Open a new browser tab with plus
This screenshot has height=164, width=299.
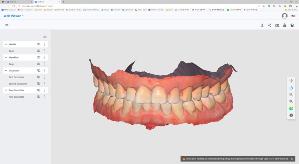(x=63, y=2)
